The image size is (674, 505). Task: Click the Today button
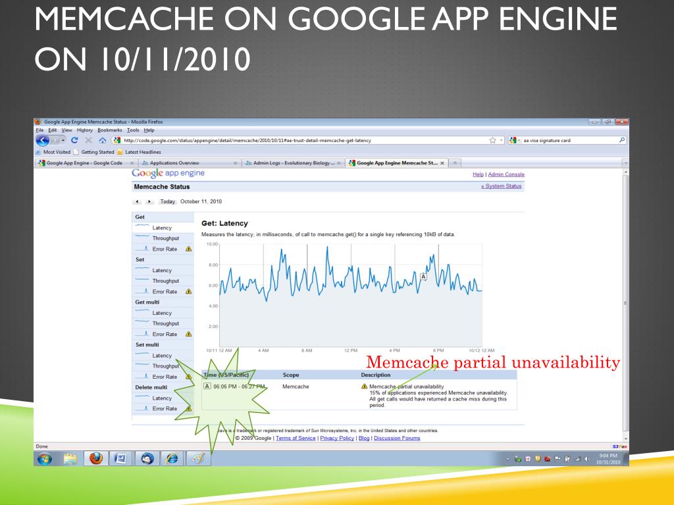pos(167,201)
